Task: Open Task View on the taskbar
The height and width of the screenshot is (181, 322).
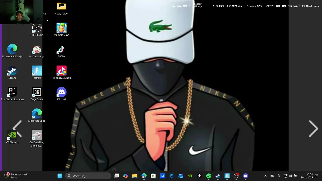Action: click(116, 176)
